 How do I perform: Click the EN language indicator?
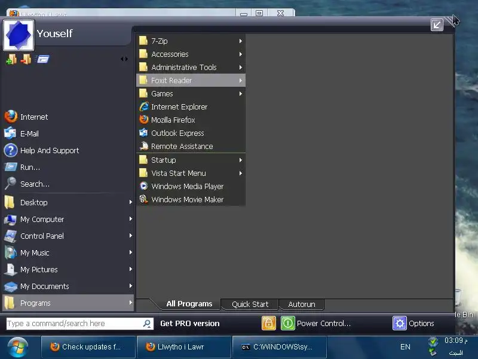(405, 347)
